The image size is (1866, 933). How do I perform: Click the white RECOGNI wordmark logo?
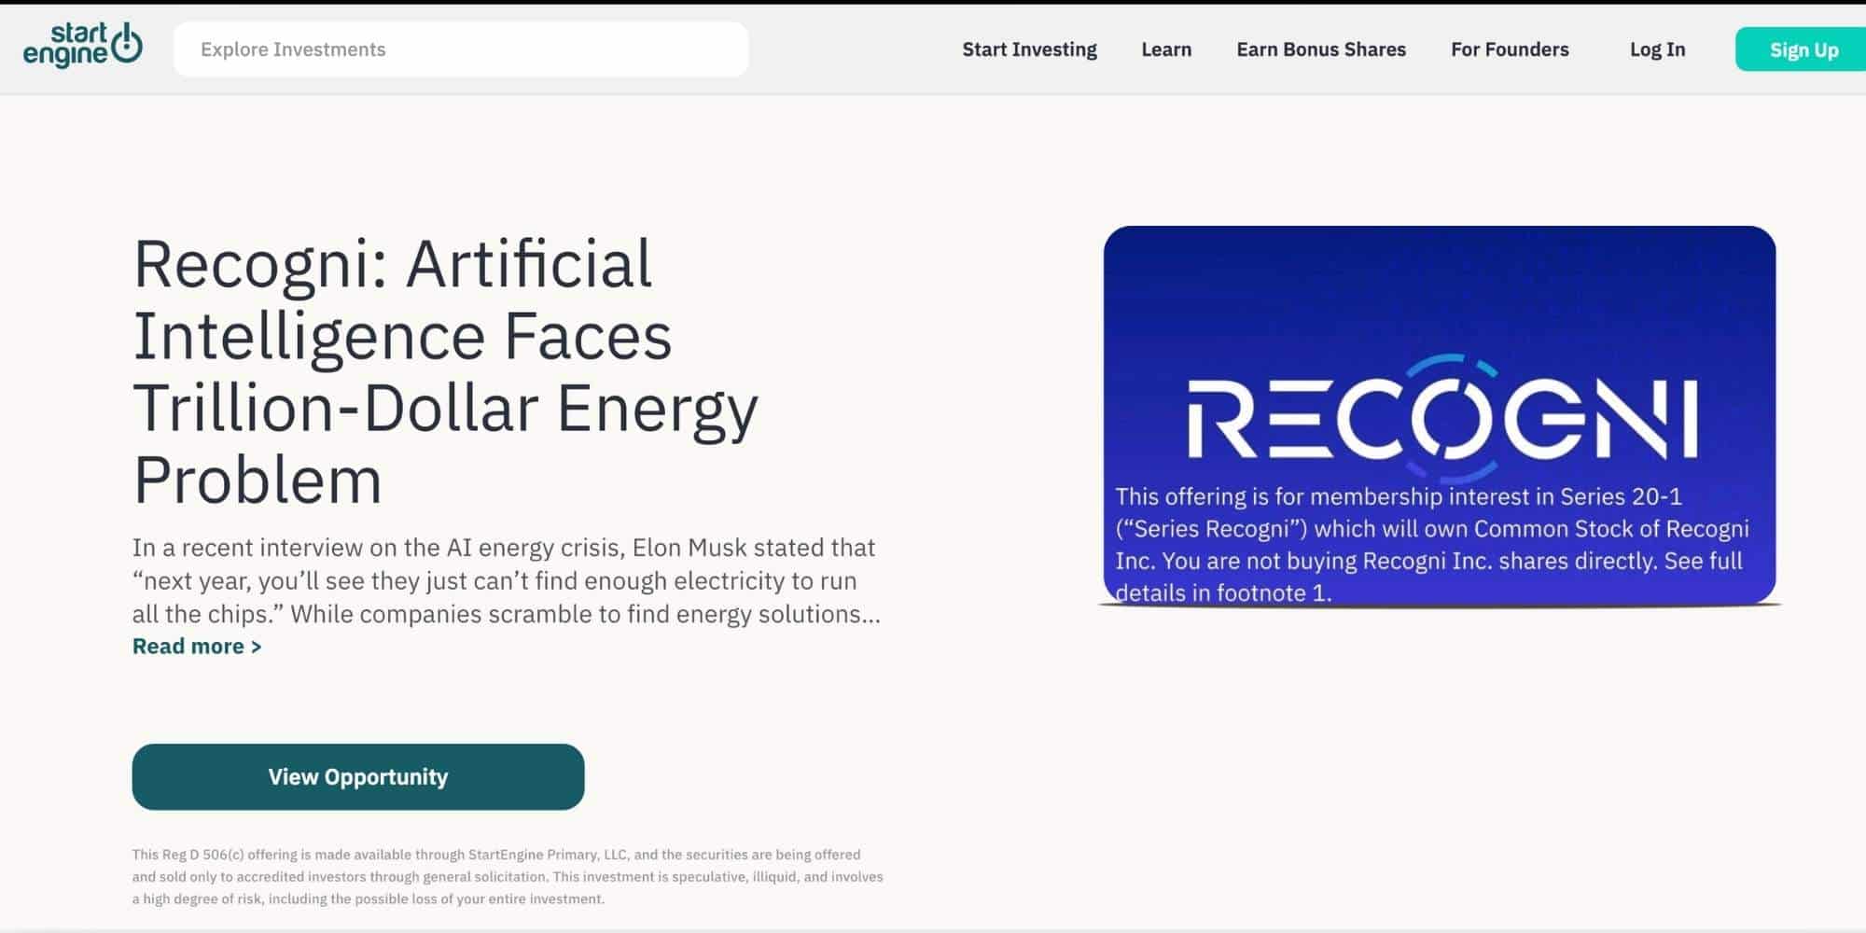coord(1441,418)
